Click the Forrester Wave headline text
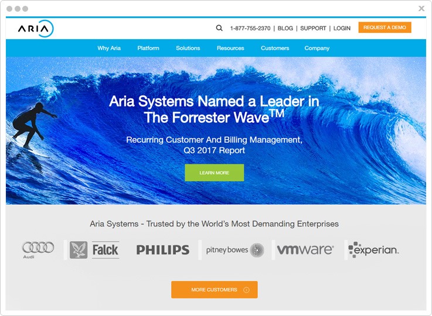This screenshot has width=432, height=316. 214,109
